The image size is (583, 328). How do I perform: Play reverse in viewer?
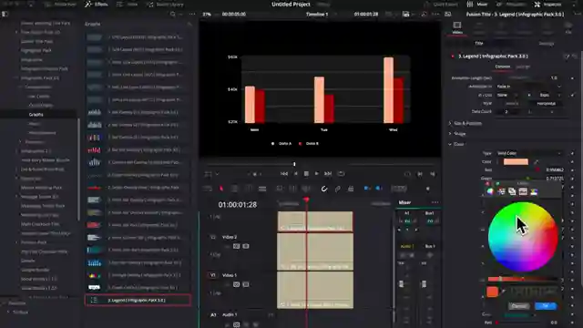pos(296,174)
